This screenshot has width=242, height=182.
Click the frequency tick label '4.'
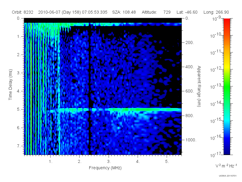[x=138, y=161]
